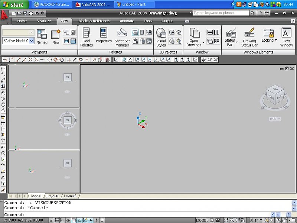Open Named viewports dialog

42,37
